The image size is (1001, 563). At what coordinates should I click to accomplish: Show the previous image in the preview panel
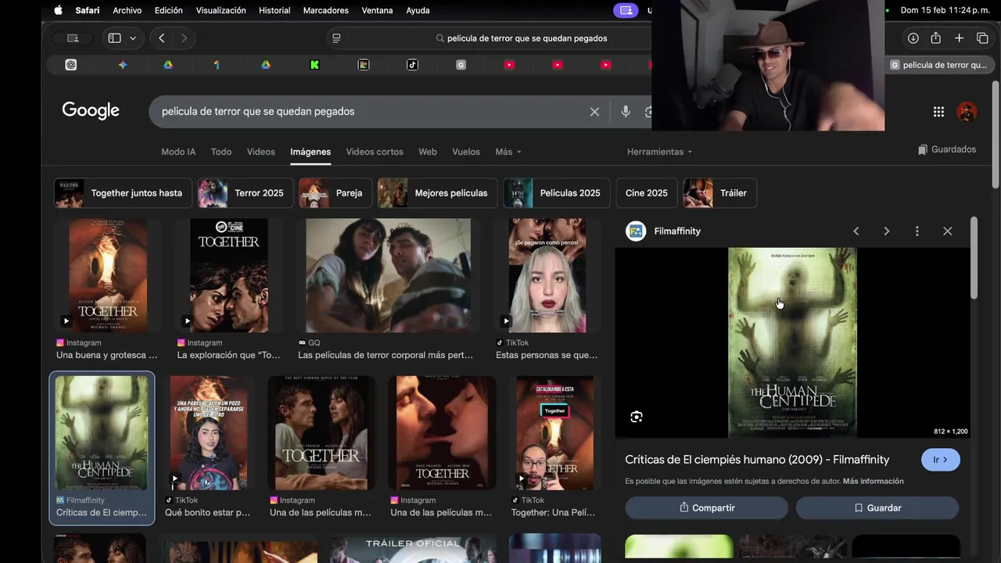[x=856, y=231]
